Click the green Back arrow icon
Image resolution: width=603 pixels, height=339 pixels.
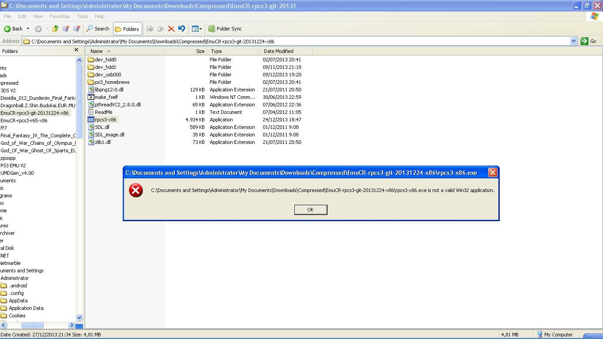(7, 29)
